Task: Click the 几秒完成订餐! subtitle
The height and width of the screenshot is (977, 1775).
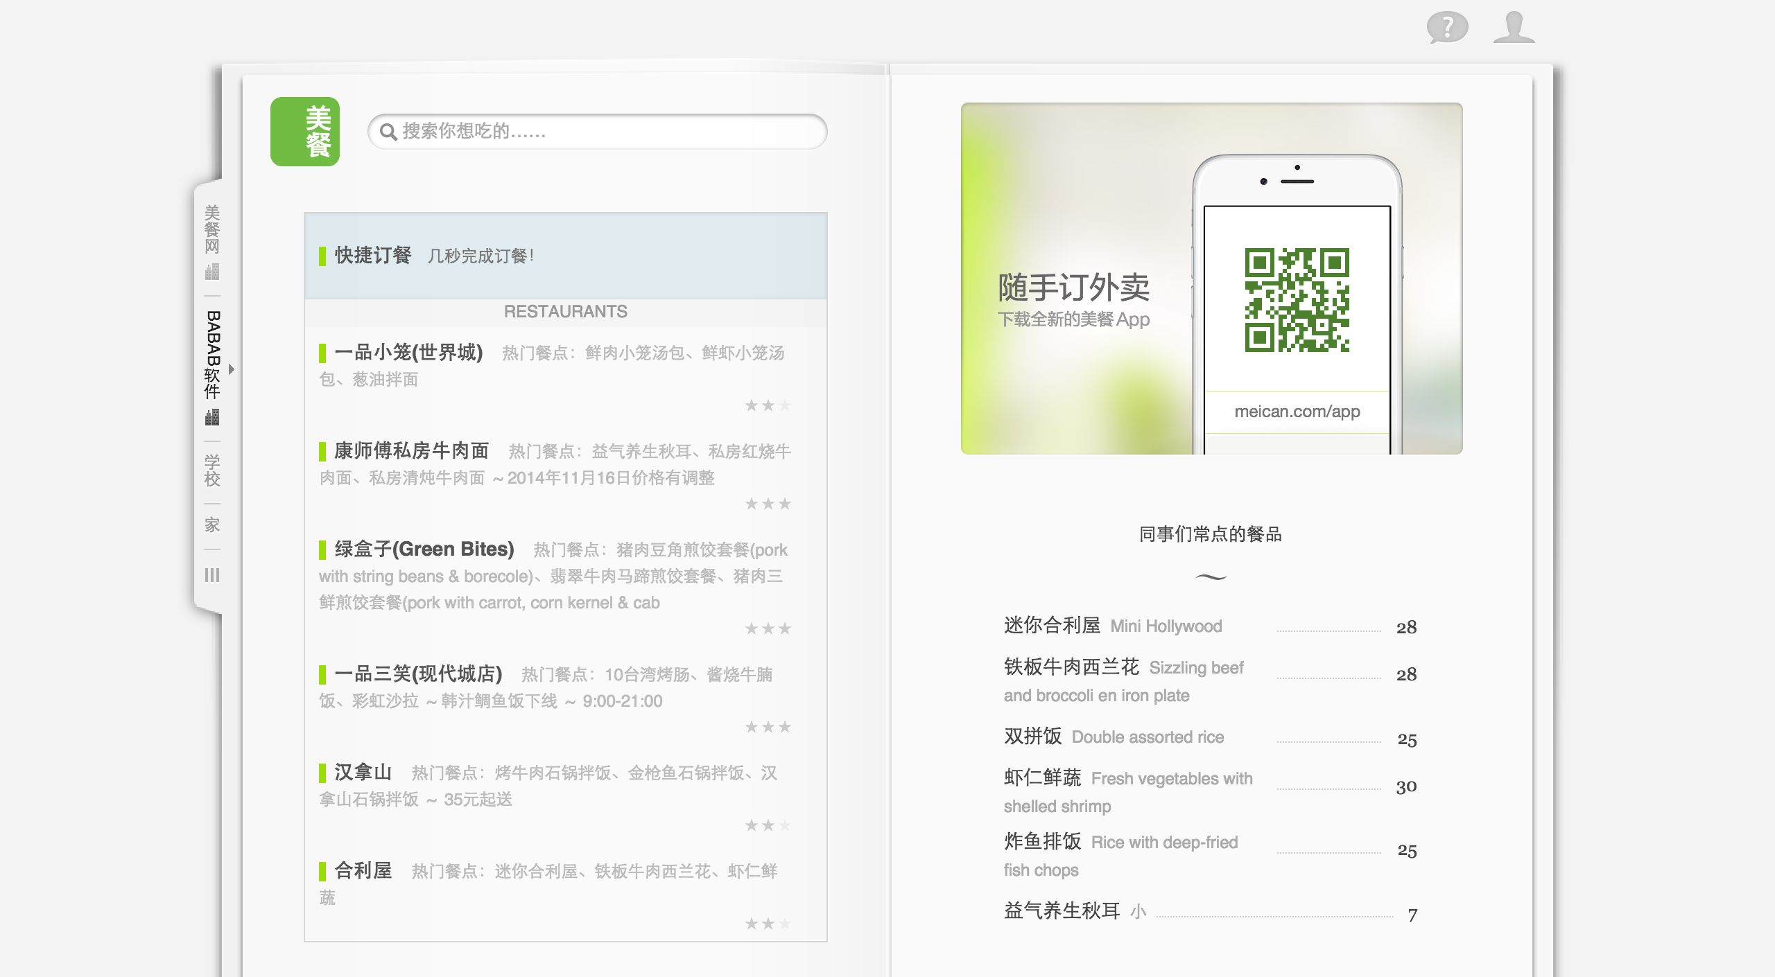Action: tap(480, 256)
